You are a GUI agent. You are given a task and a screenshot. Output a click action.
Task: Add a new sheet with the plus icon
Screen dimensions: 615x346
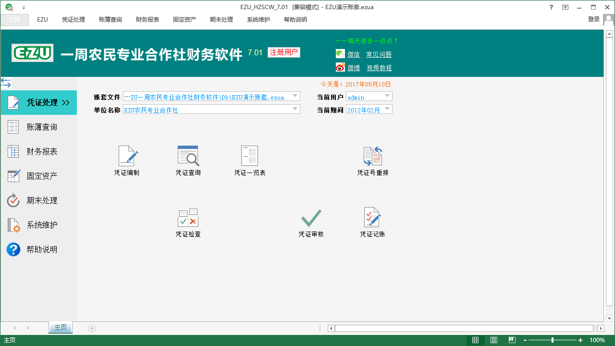click(x=92, y=328)
